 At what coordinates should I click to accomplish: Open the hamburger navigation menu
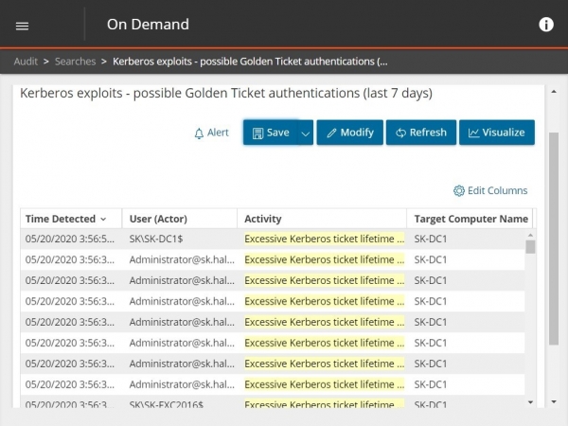click(x=23, y=26)
